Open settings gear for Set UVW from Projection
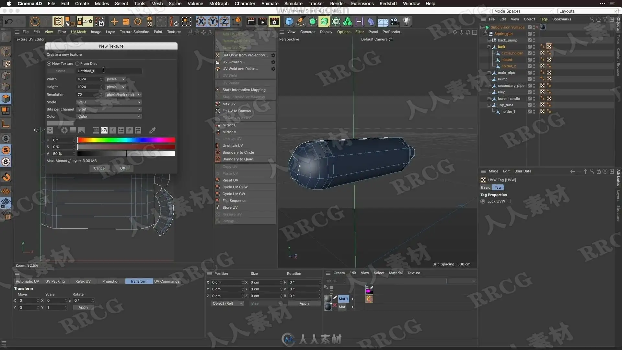The image size is (622, 350). (x=273, y=55)
